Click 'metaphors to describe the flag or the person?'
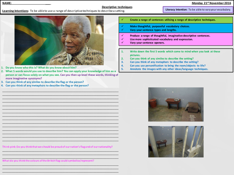 47,85
